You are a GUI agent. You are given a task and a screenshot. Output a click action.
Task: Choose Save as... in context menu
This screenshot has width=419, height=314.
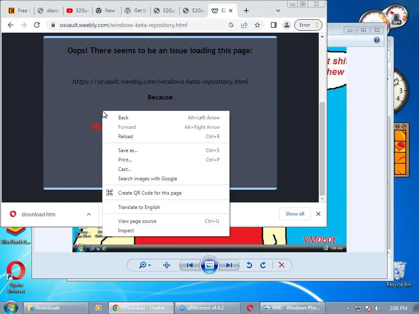point(166,150)
